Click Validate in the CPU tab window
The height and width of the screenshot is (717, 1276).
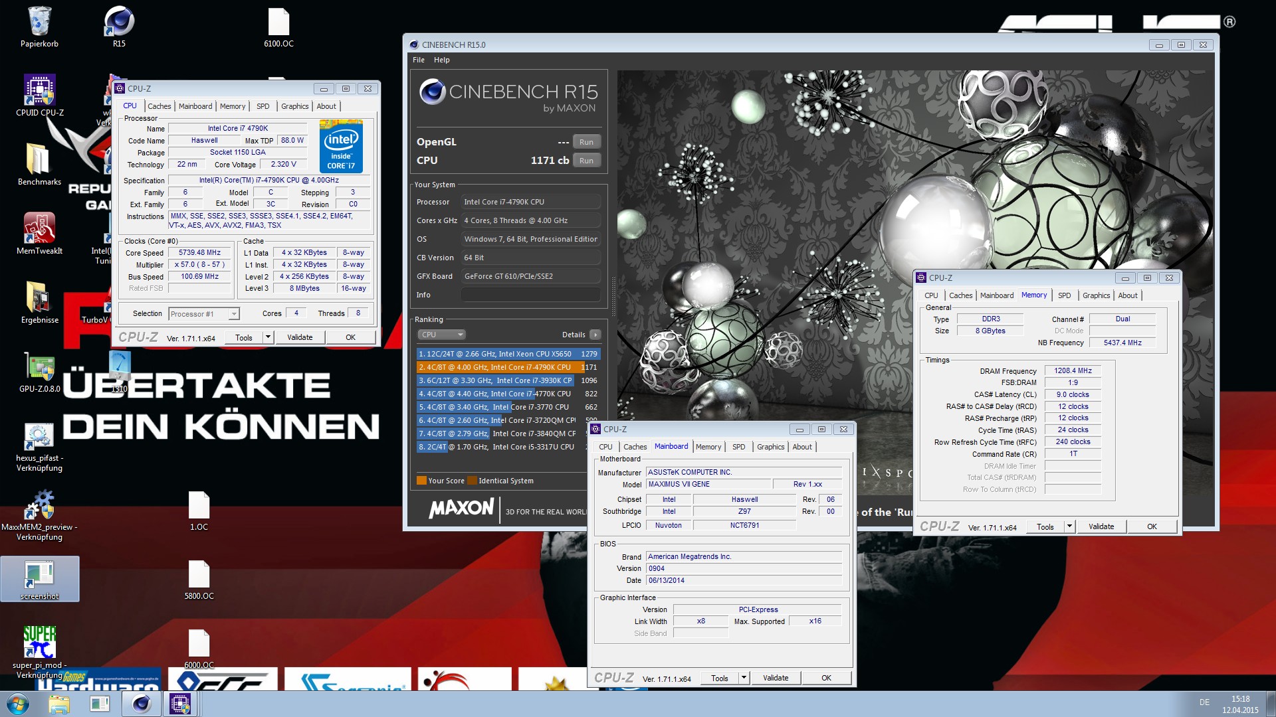pyautogui.click(x=300, y=337)
